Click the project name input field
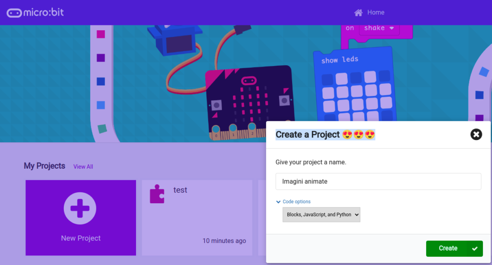The image size is (492, 265). pyautogui.click(x=378, y=182)
